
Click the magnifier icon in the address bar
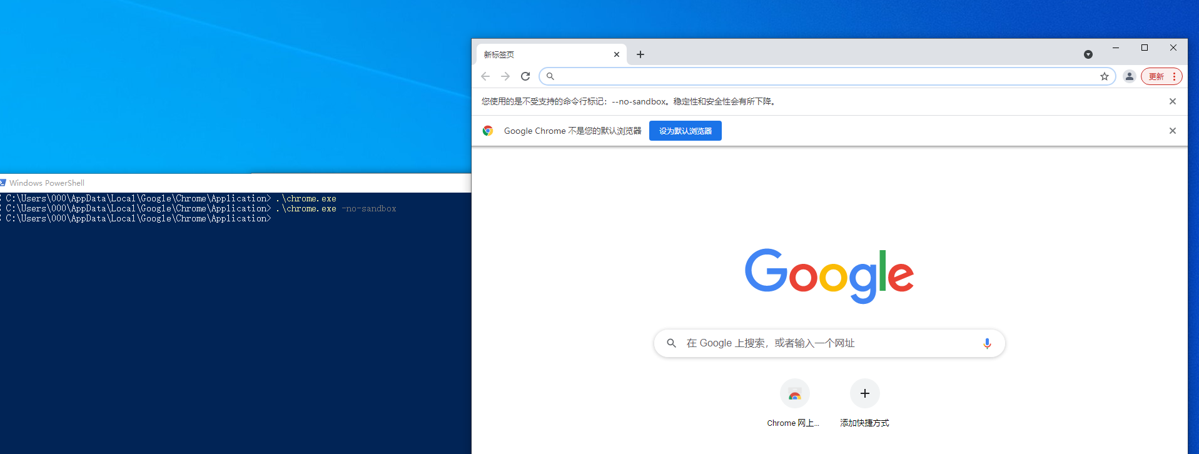[x=550, y=76]
